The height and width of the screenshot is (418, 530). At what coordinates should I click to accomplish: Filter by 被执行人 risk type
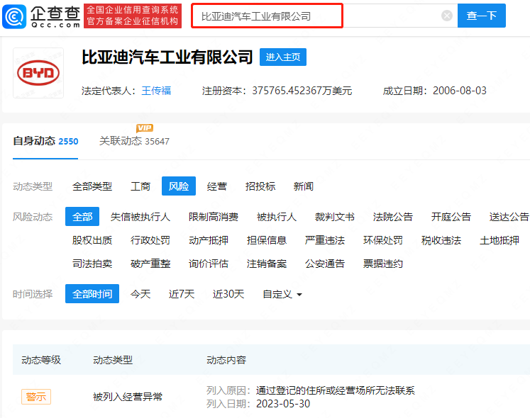click(x=277, y=216)
